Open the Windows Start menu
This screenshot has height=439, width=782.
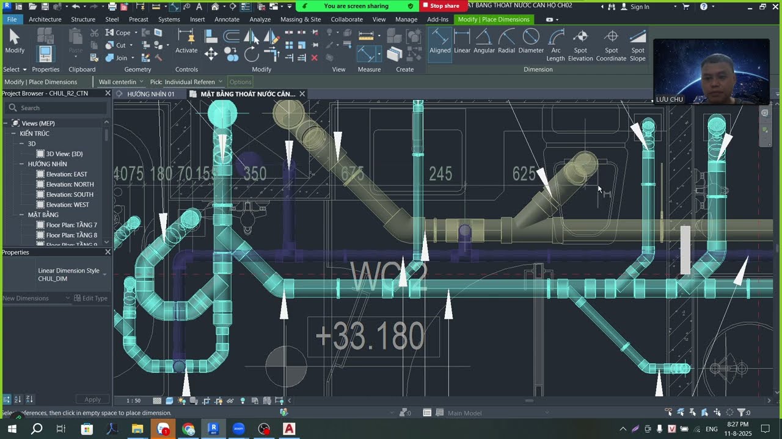[12, 429]
